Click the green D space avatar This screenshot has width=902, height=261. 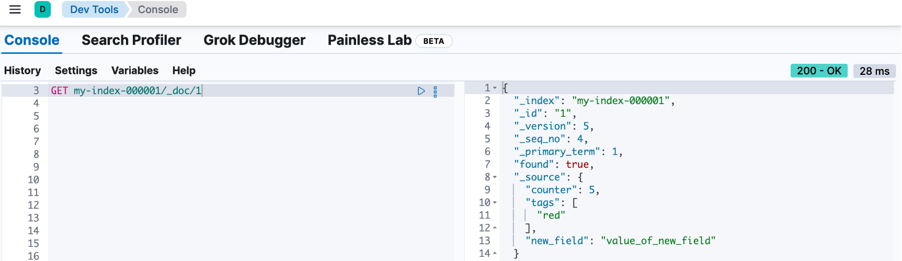pos(42,9)
